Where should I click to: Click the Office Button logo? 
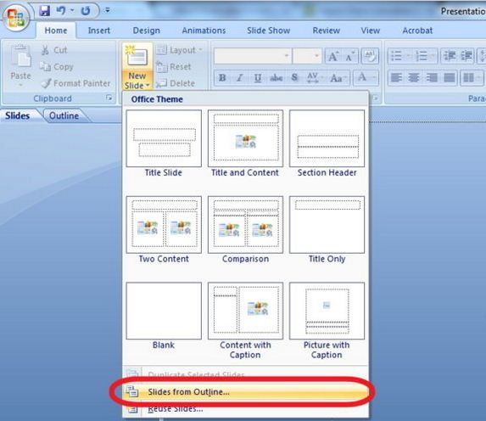16,17
